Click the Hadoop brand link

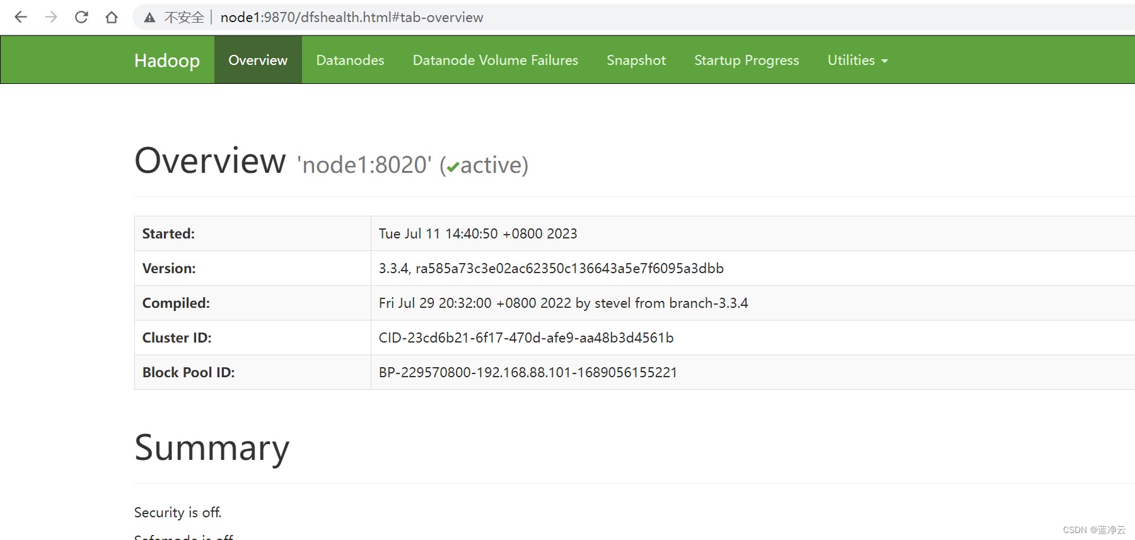(167, 61)
